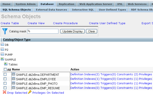Viewport: 153px width, 95px height.
Task: Click the EMP_RESUME table icon
Action: (14, 88)
